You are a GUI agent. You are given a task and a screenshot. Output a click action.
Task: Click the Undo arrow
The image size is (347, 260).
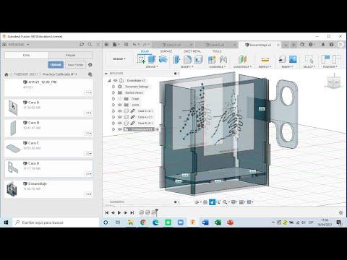coord(134,44)
